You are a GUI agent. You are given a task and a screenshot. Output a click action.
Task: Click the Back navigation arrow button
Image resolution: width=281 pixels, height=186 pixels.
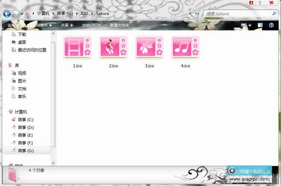coord(7,14)
